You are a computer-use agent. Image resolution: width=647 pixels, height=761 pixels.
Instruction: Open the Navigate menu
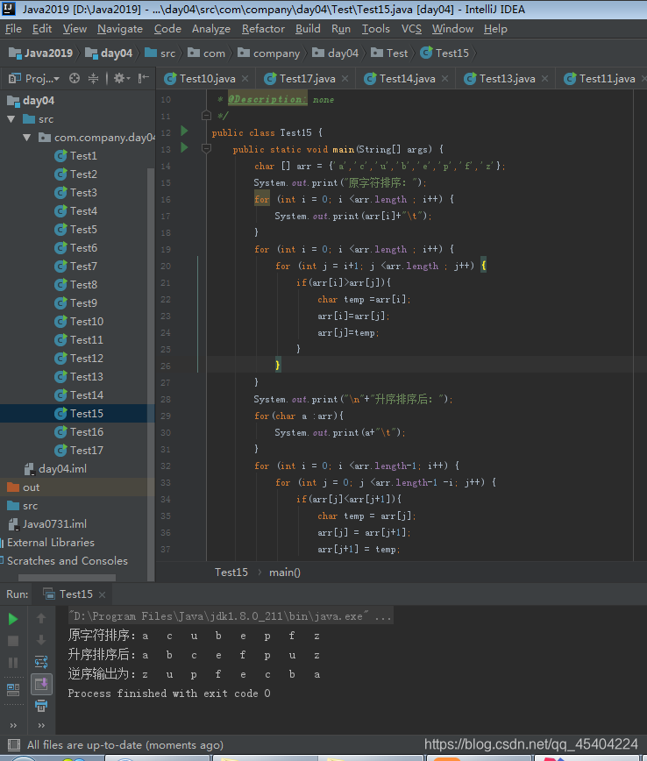[x=120, y=29]
